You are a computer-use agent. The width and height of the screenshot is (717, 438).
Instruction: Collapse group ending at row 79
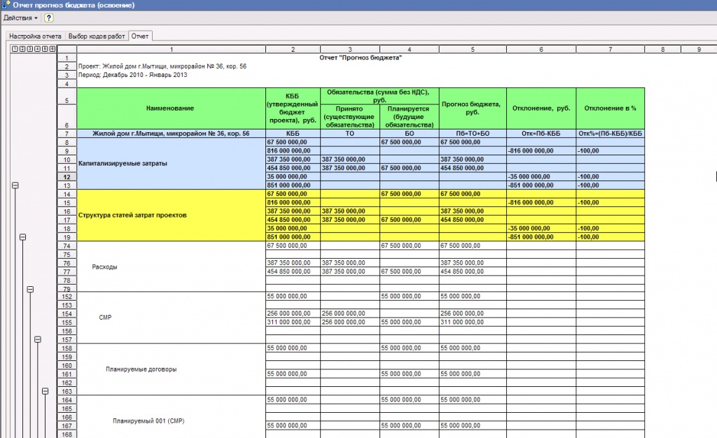[x=30, y=289]
